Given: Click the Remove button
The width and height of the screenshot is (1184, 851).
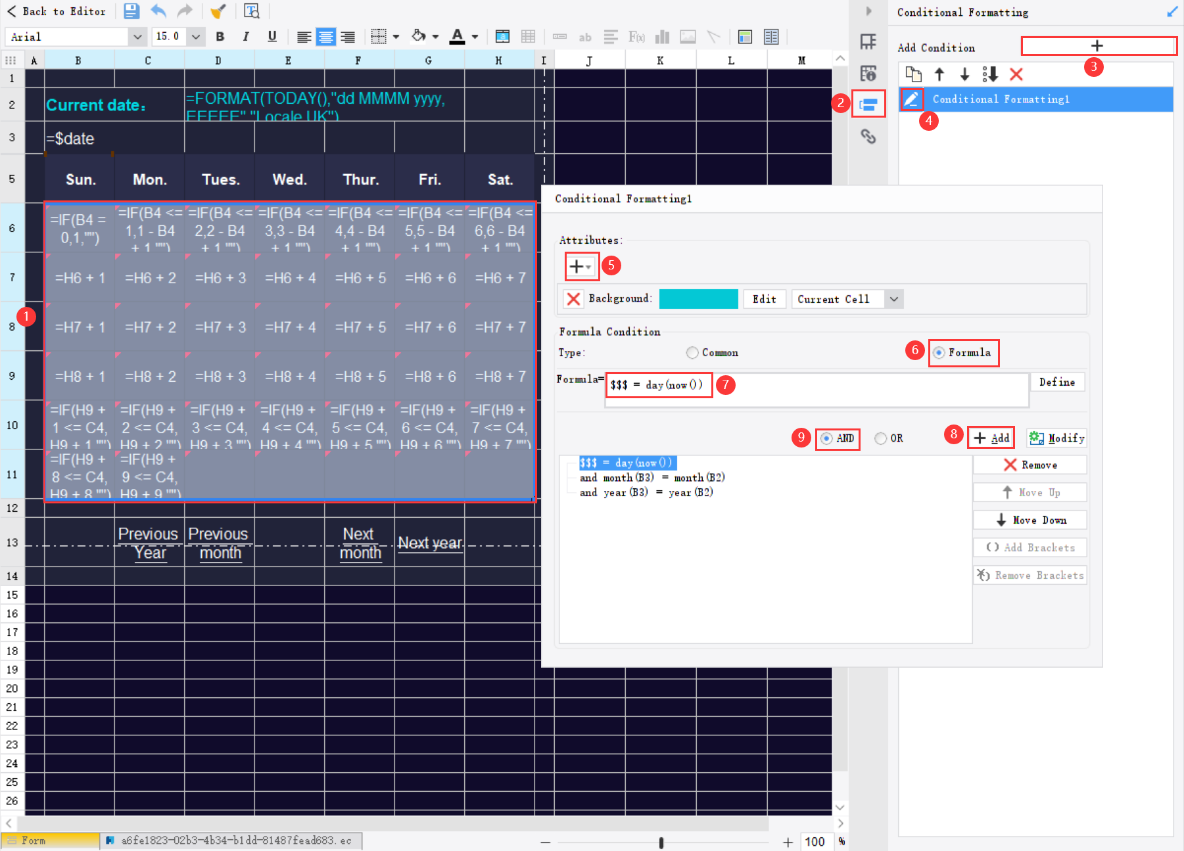Looking at the screenshot, I should click(x=1030, y=465).
